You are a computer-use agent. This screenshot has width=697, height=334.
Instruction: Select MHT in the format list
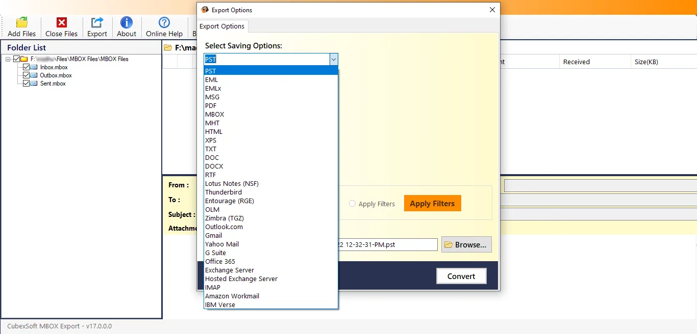[271, 123]
